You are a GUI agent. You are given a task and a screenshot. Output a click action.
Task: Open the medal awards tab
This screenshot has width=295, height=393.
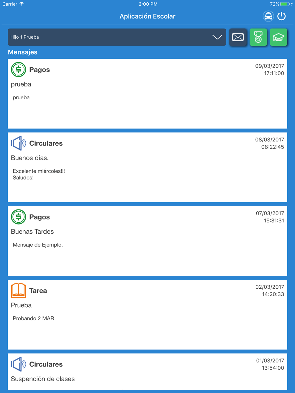pyautogui.click(x=258, y=37)
